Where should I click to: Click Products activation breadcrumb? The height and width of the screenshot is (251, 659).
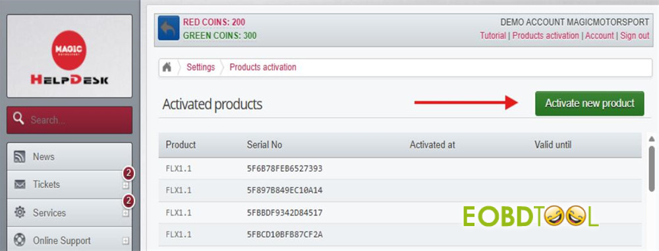pyautogui.click(x=263, y=67)
